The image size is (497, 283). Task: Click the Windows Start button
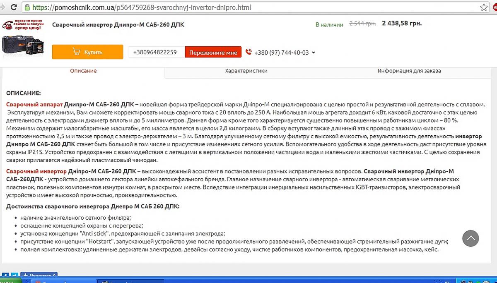point(6,281)
